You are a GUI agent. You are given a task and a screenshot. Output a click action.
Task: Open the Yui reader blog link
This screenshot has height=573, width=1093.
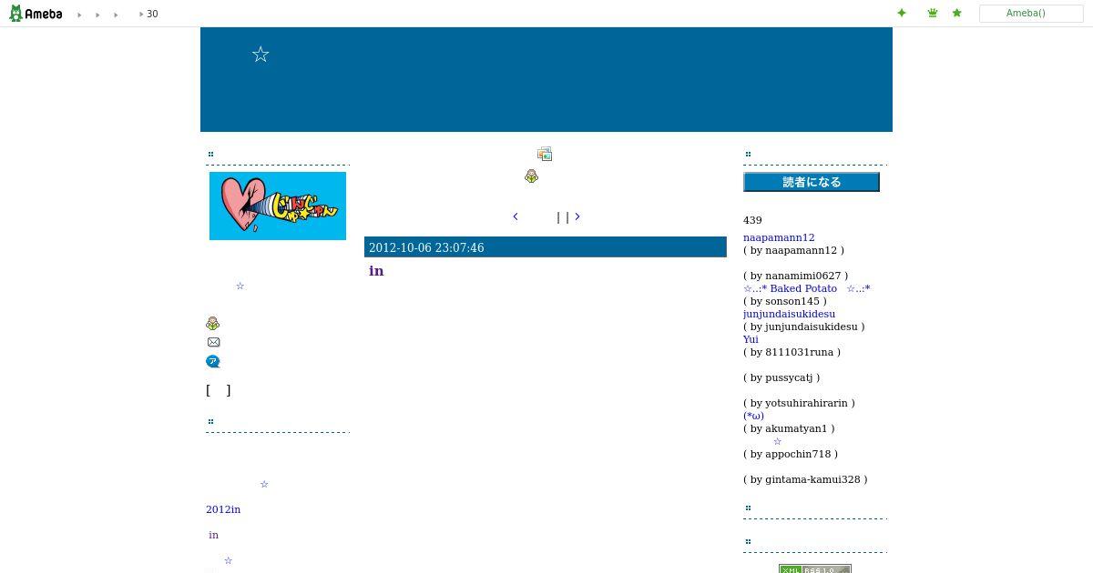coord(751,339)
